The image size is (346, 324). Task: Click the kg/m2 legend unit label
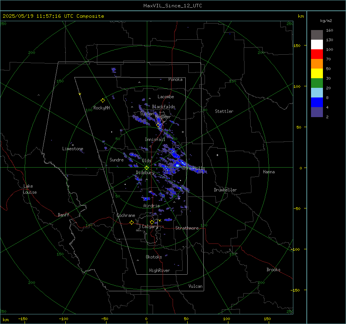click(326, 21)
